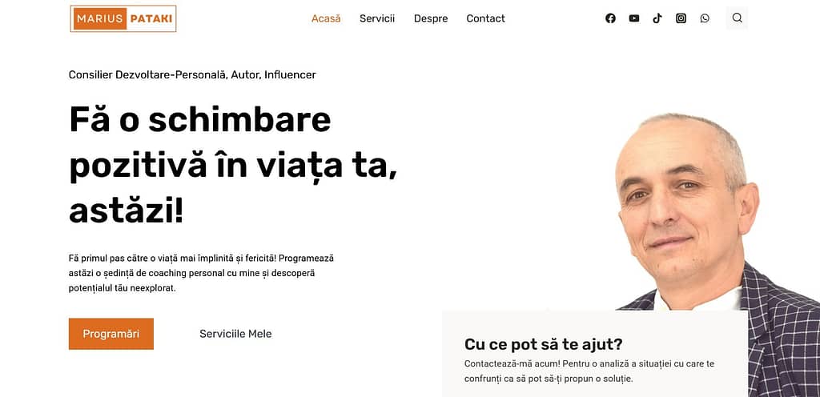Click the "Cu ce pot să te ajut?" heading

[x=544, y=344]
